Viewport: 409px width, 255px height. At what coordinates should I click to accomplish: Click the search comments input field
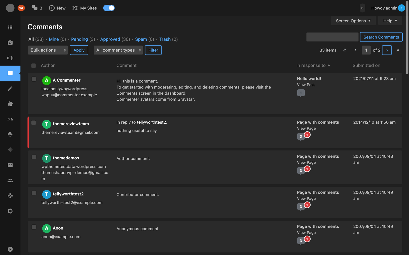coord(332,37)
